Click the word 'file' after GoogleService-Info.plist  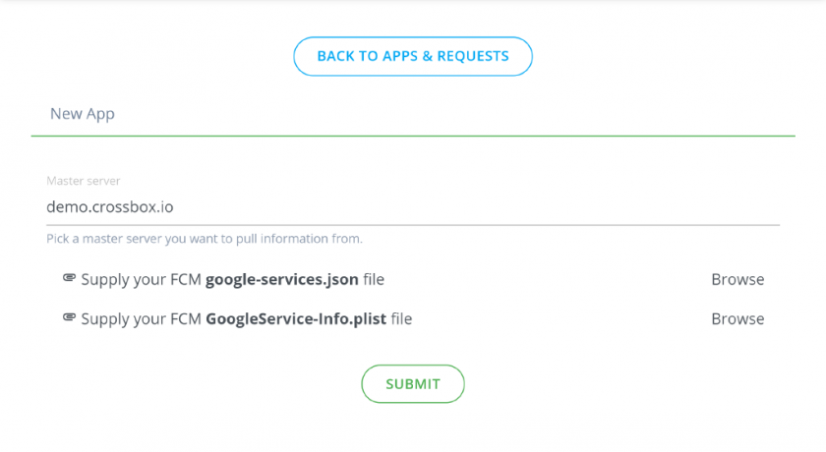pyautogui.click(x=401, y=319)
